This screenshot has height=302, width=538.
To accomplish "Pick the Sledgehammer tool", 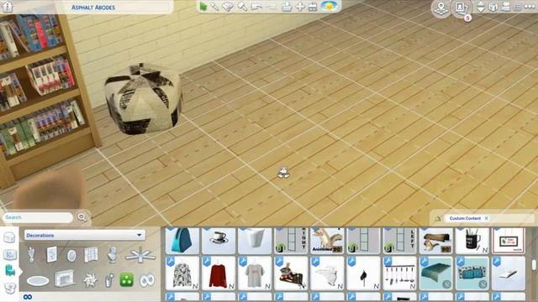I will coord(242,6).
